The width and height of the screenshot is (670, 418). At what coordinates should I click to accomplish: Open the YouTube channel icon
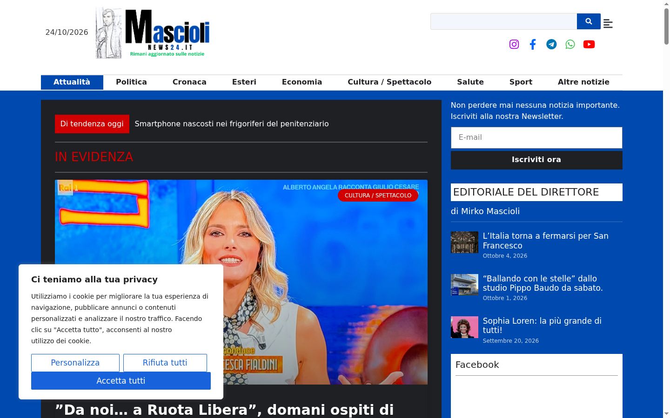point(589,44)
